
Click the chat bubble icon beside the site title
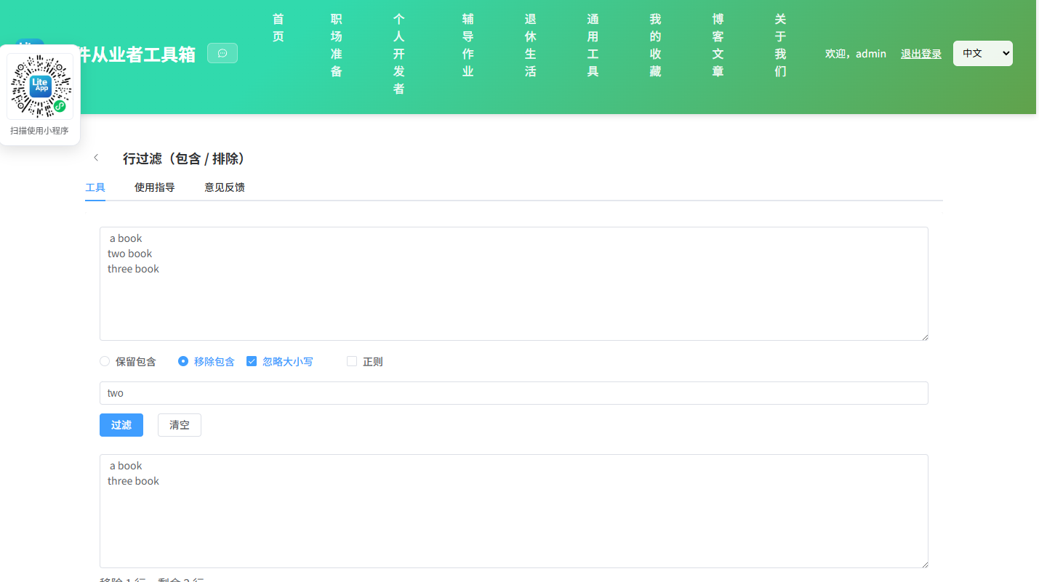[222, 53]
